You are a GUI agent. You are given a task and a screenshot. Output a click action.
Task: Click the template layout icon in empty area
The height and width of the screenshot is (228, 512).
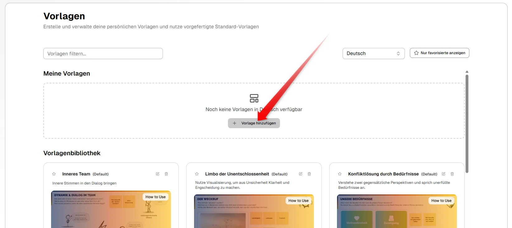coord(254,98)
